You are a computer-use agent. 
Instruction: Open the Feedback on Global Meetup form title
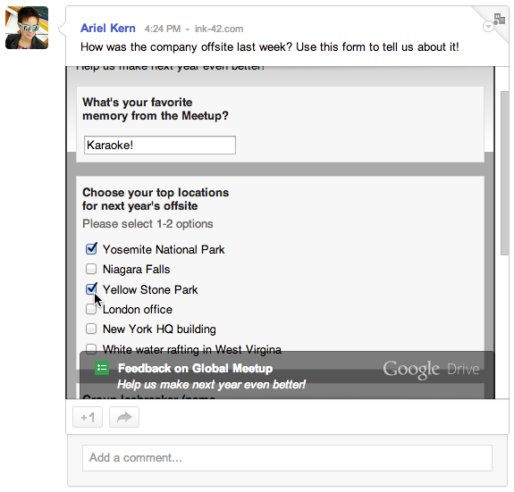point(195,368)
